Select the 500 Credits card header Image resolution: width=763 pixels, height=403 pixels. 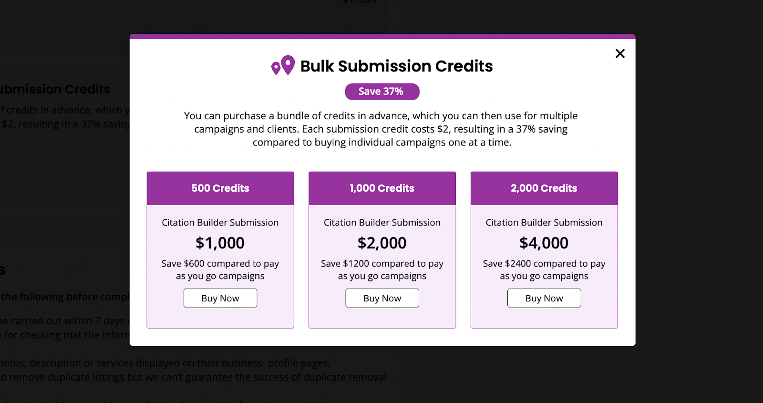tap(220, 188)
